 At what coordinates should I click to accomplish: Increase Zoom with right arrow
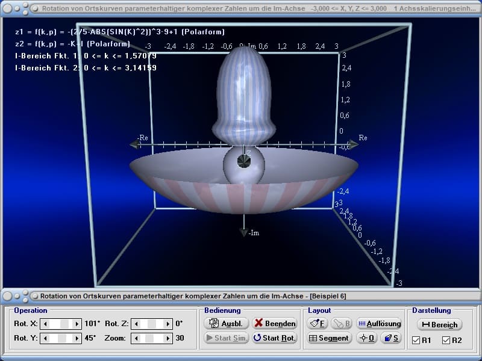tap(167, 338)
